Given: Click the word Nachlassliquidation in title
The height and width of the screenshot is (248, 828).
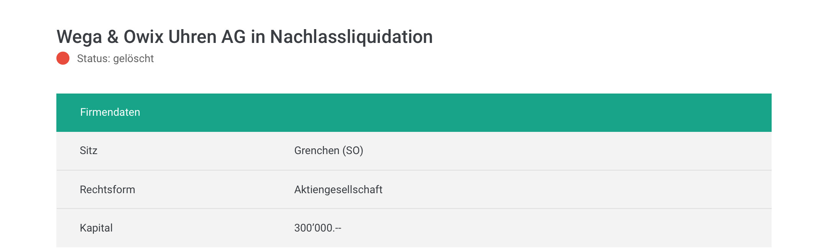Looking at the screenshot, I should pos(352,37).
